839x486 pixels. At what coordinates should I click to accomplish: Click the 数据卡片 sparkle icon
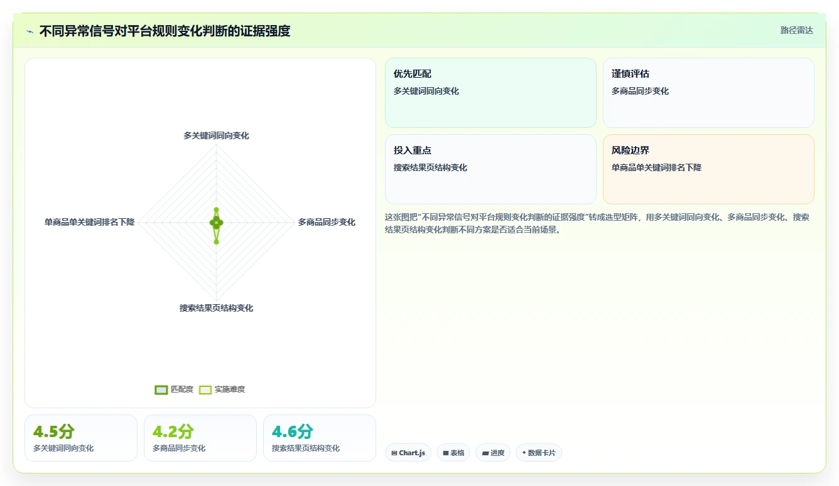pyautogui.click(x=524, y=453)
